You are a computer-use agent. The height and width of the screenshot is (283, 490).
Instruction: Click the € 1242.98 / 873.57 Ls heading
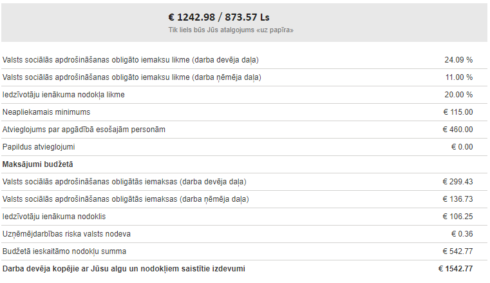219,17
